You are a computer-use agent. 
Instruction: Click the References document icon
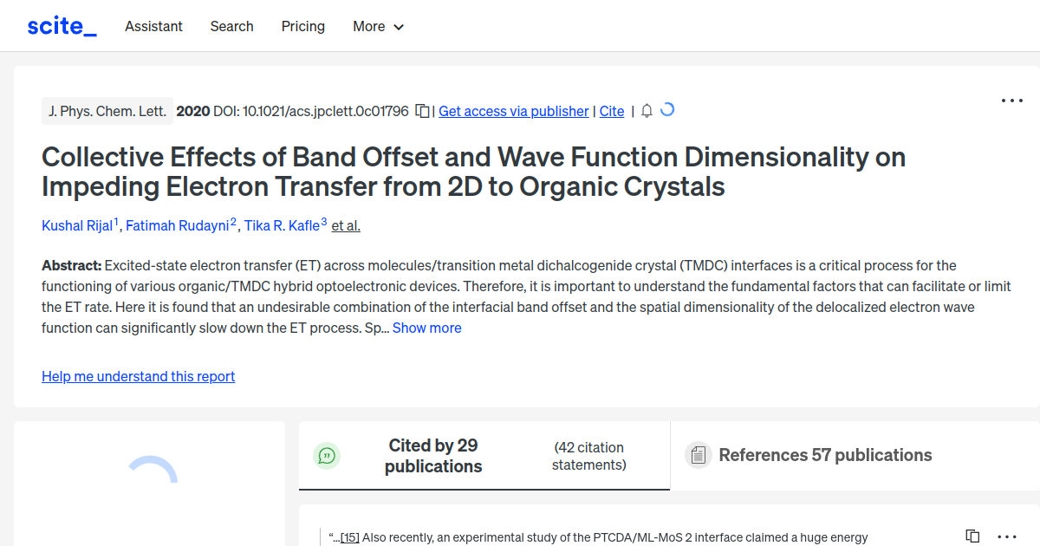tap(698, 454)
